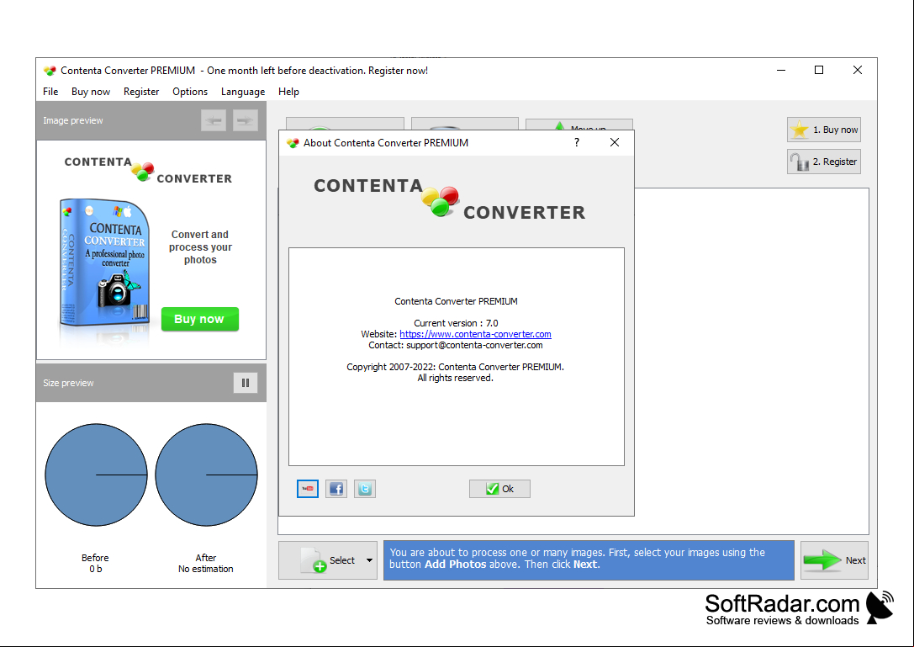Open the Register menu

(141, 92)
